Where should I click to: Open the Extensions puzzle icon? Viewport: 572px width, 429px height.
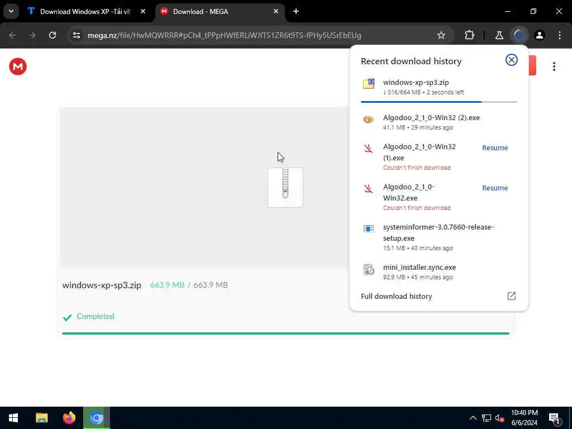[469, 35]
